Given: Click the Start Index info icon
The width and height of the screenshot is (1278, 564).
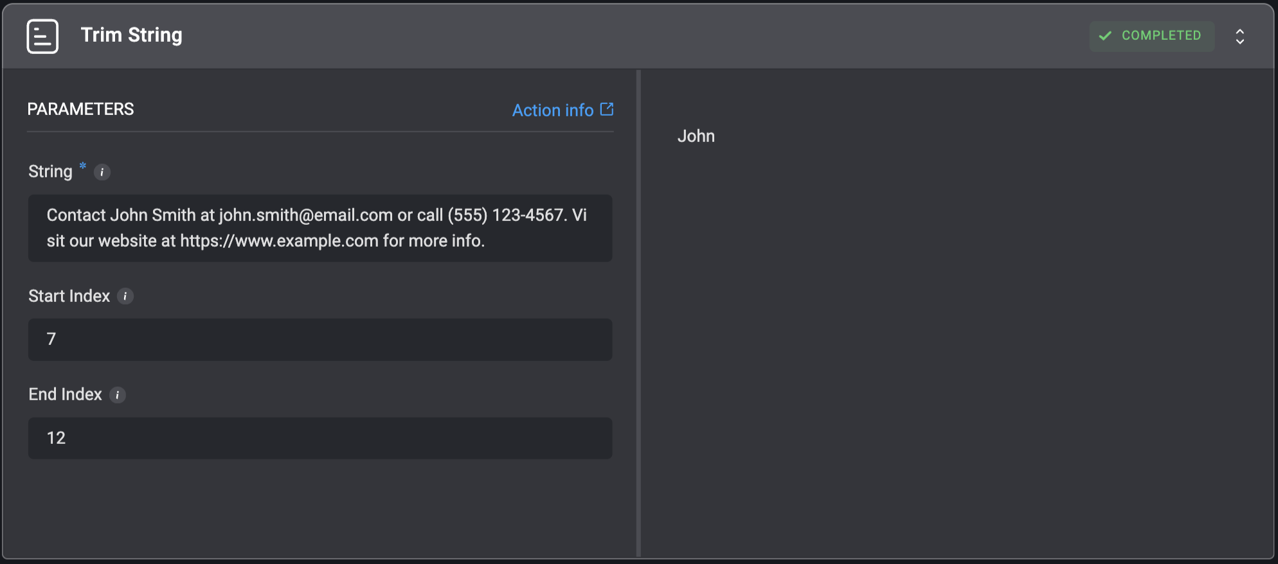Looking at the screenshot, I should [x=125, y=296].
